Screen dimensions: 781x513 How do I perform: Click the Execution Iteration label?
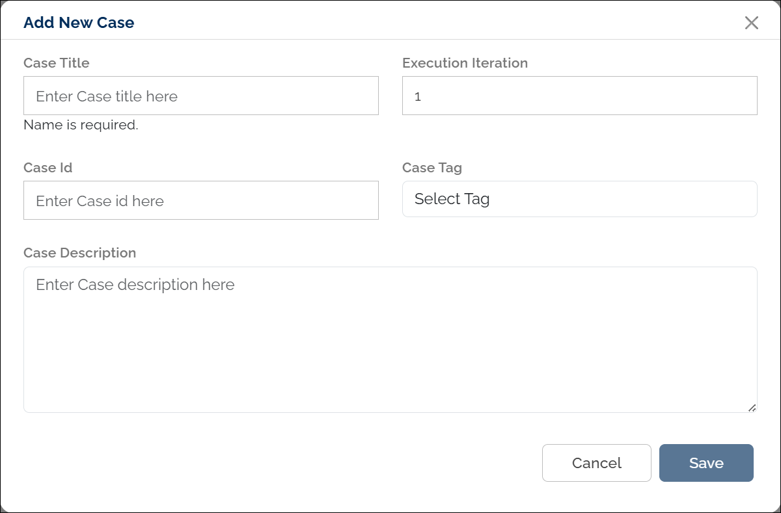[465, 63]
